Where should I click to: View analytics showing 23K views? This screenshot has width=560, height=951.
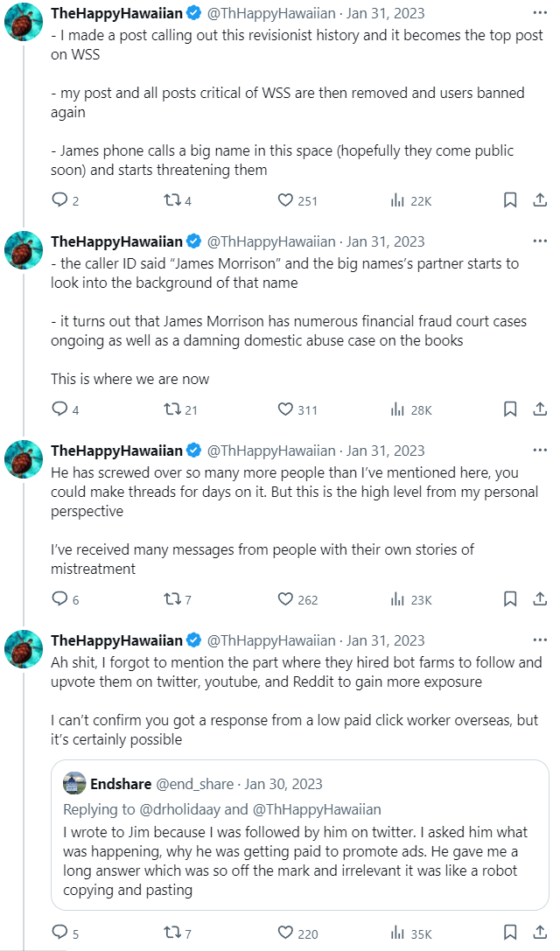[x=411, y=599]
